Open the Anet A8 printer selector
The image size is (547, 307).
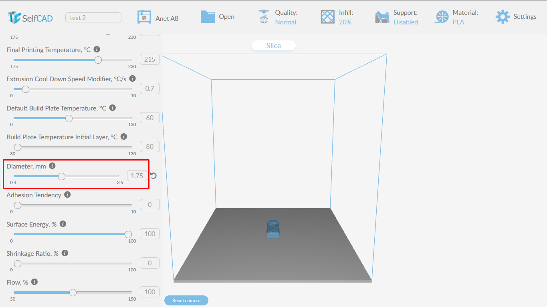click(158, 17)
